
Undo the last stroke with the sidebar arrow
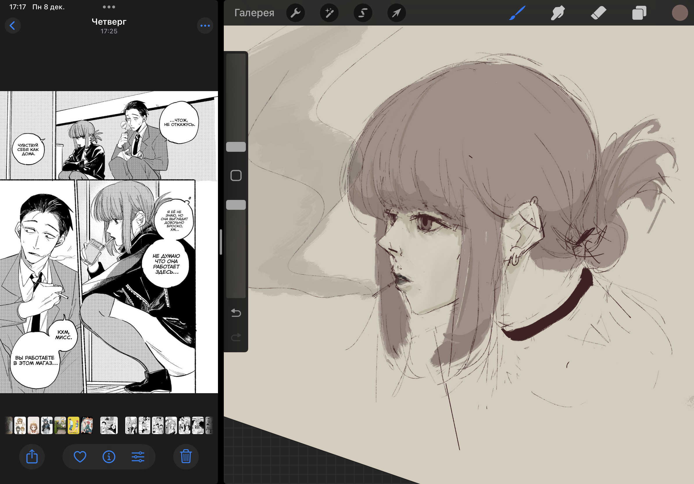(236, 313)
